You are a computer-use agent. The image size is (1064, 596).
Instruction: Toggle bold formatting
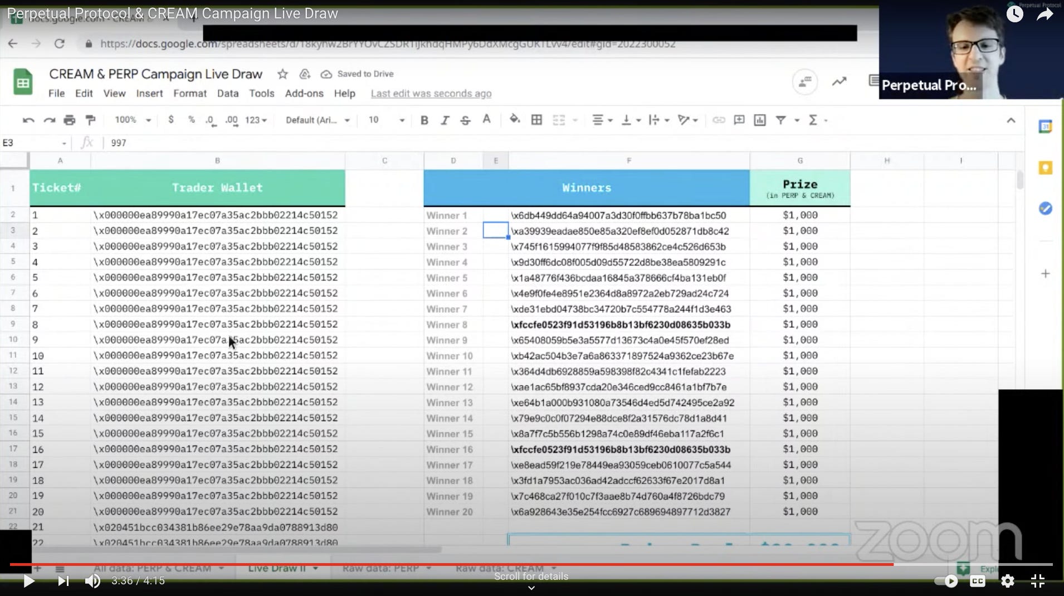[424, 120]
